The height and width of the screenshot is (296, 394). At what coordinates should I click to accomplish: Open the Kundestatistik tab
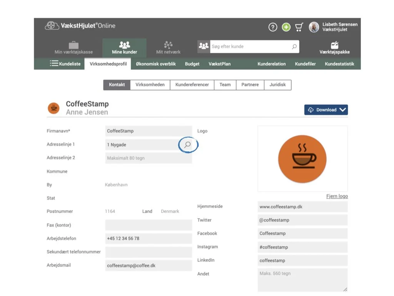(339, 64)
